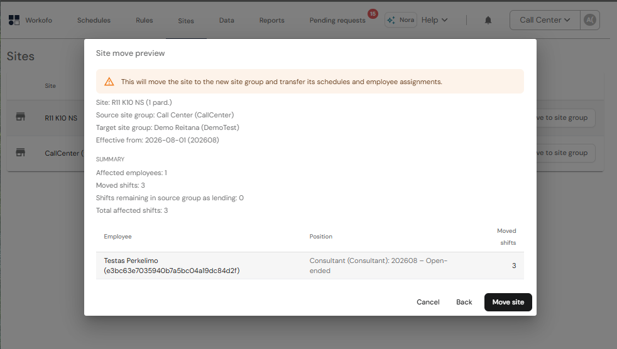Click the Moved shifts column header
The height and width of the screenshot is (349, 617).
tap(507, 237)
